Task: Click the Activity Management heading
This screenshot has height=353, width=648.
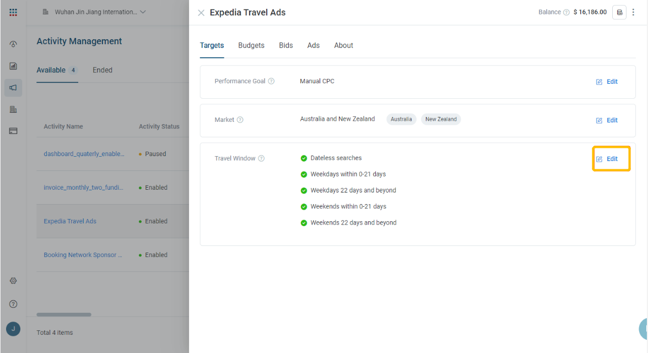Action: click(x=79, y=41)
